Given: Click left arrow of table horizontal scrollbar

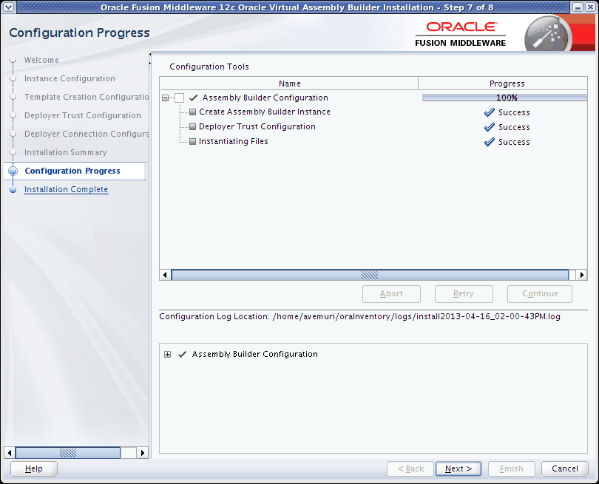Looking at the screenshot, I should [165, 275].
